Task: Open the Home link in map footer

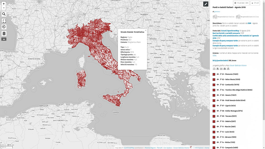Action: [207, 148]
